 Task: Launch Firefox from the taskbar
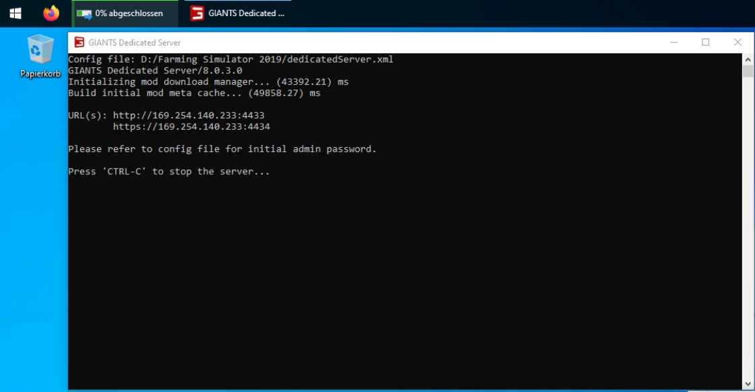51,13
